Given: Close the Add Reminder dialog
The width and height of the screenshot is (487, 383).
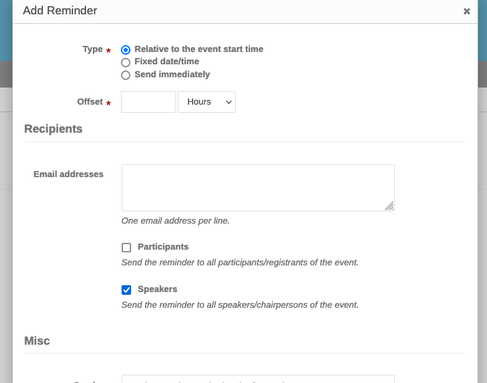Looking at the screenshot, I should coord(467,12).
